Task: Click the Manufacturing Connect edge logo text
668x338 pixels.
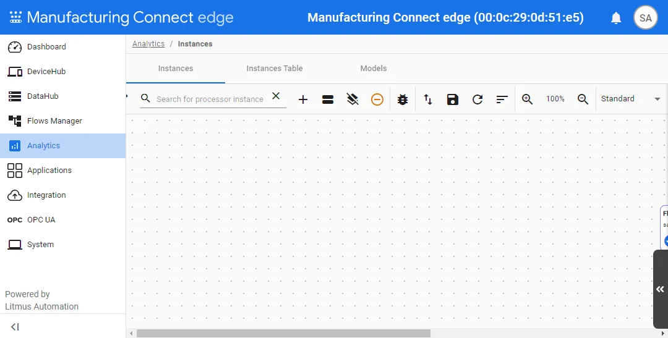Action: (130, 17)
